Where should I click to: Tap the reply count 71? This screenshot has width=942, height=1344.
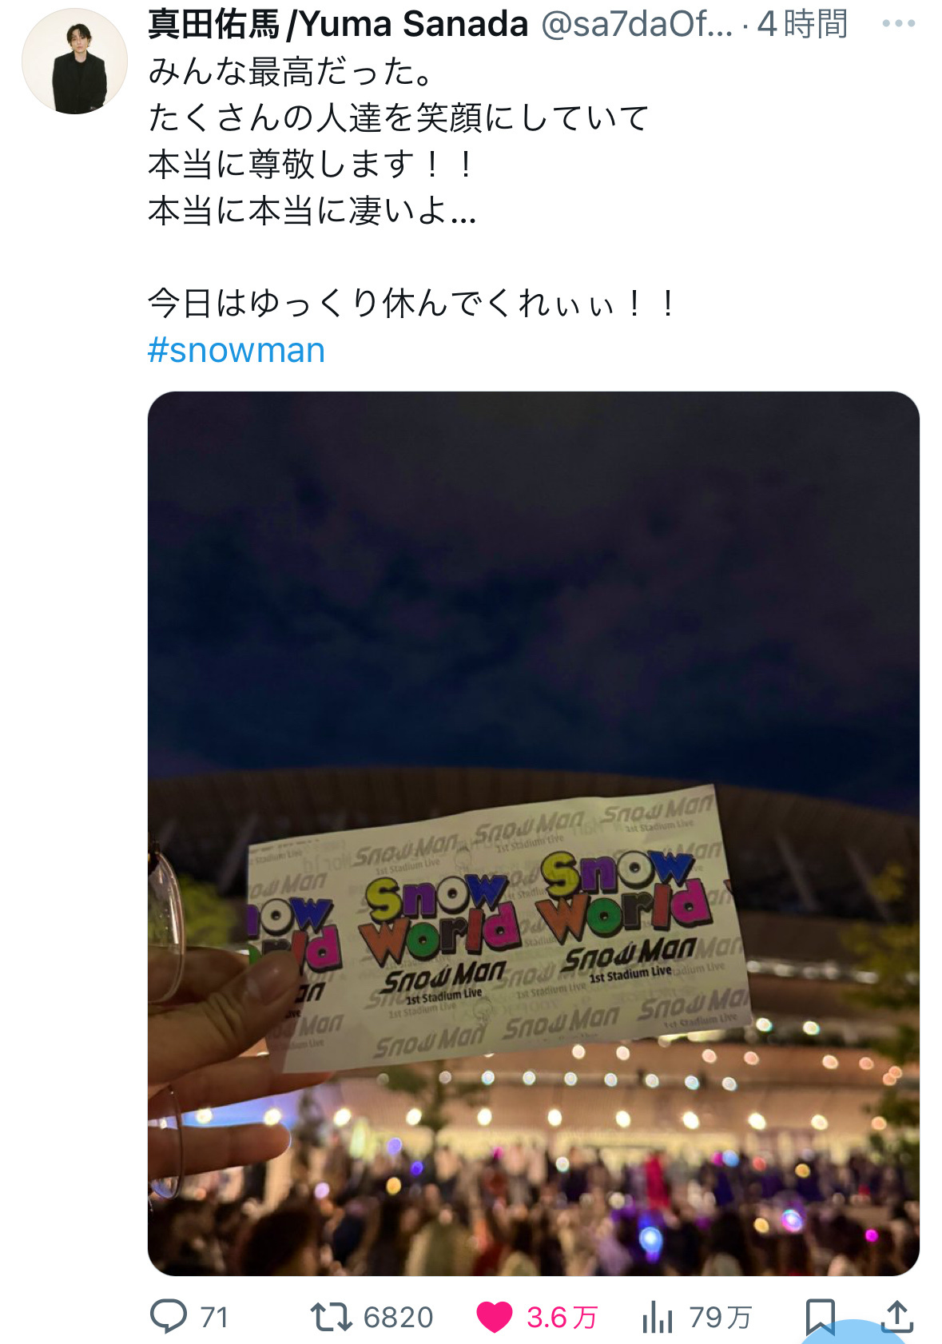tap(215, 1317)
